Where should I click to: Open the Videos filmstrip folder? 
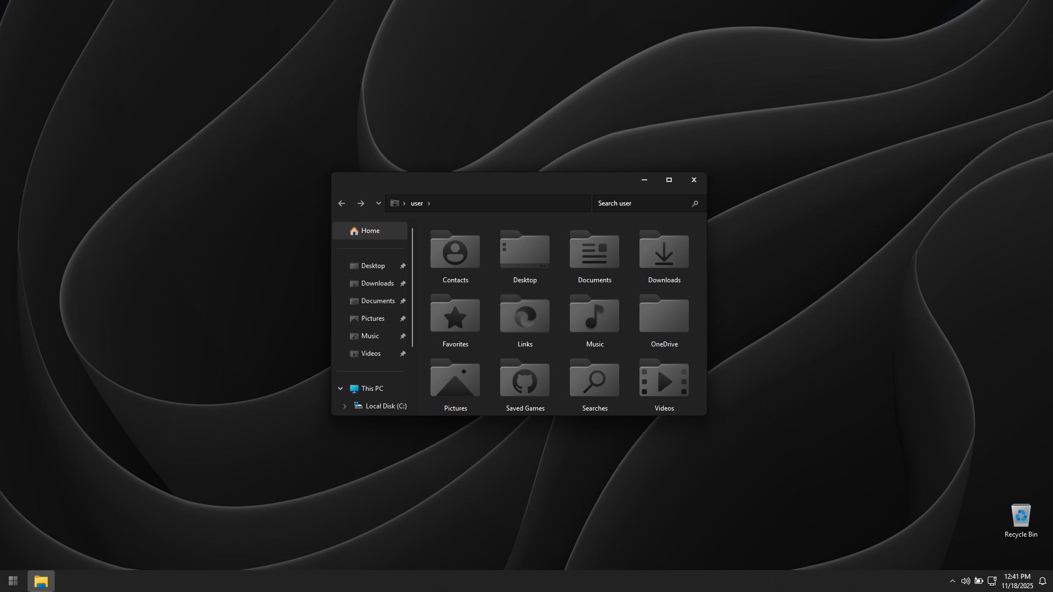(664, 379)
